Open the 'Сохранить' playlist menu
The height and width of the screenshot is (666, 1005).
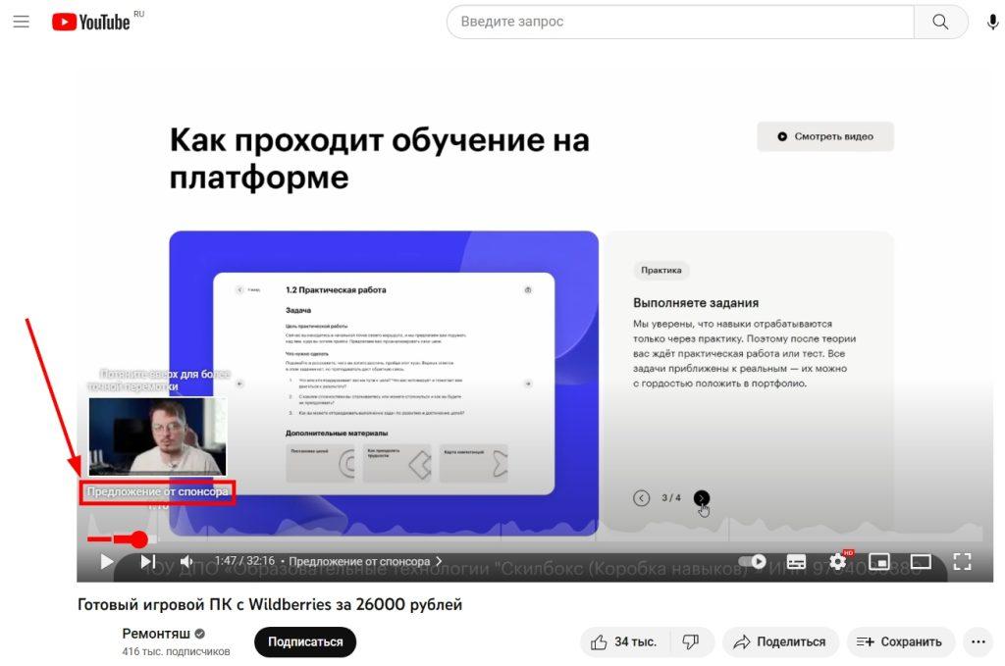pos(900,641)
